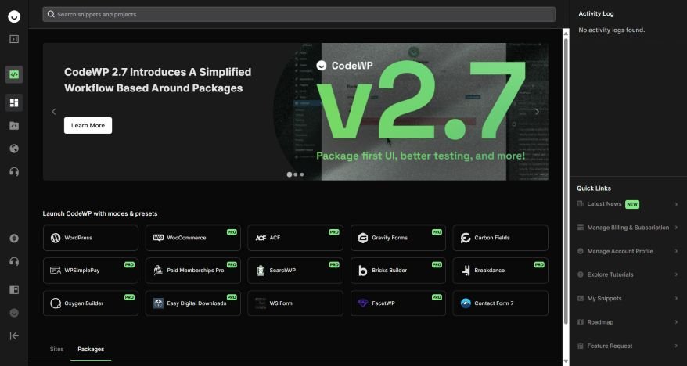Click the 'Quick Links' heading
The width and height of the screenshot is (687, 366).
pyautogui.click(x=594, y=188)
